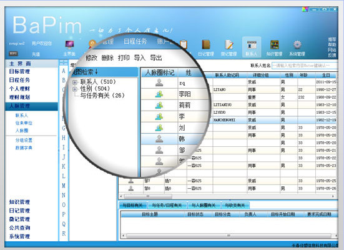The width and height of the screenshot is (344, 250).
Task: Open 知识管理 bookshelf toolbar icon
Action: 274,45
